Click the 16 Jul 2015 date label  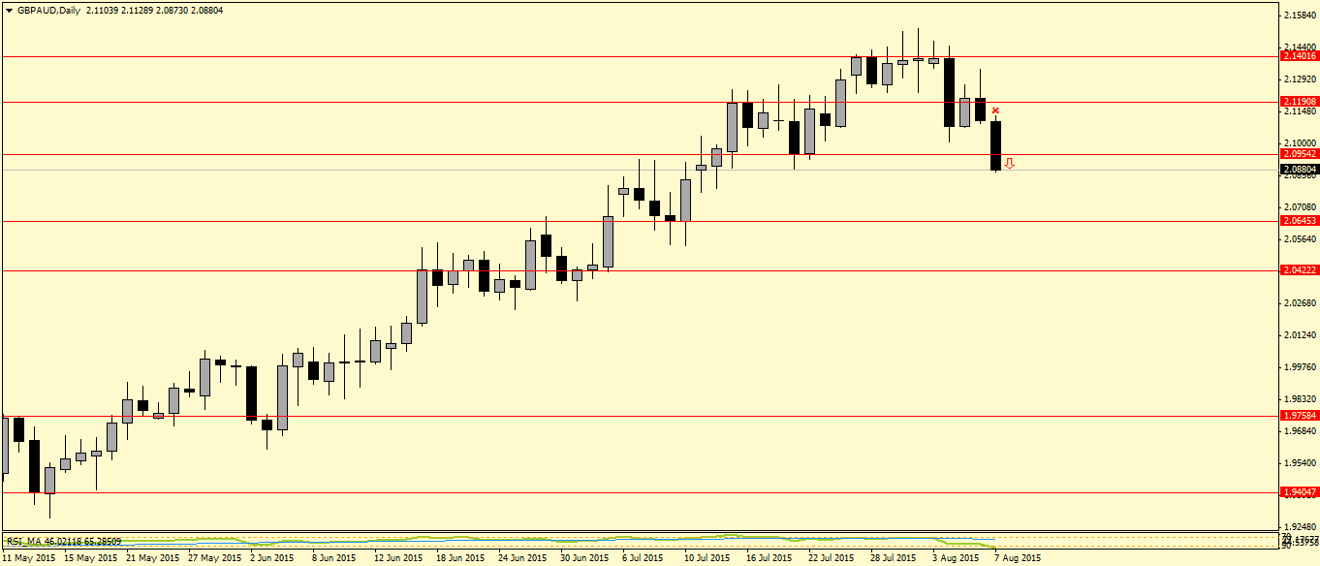(x=770, y=558)
